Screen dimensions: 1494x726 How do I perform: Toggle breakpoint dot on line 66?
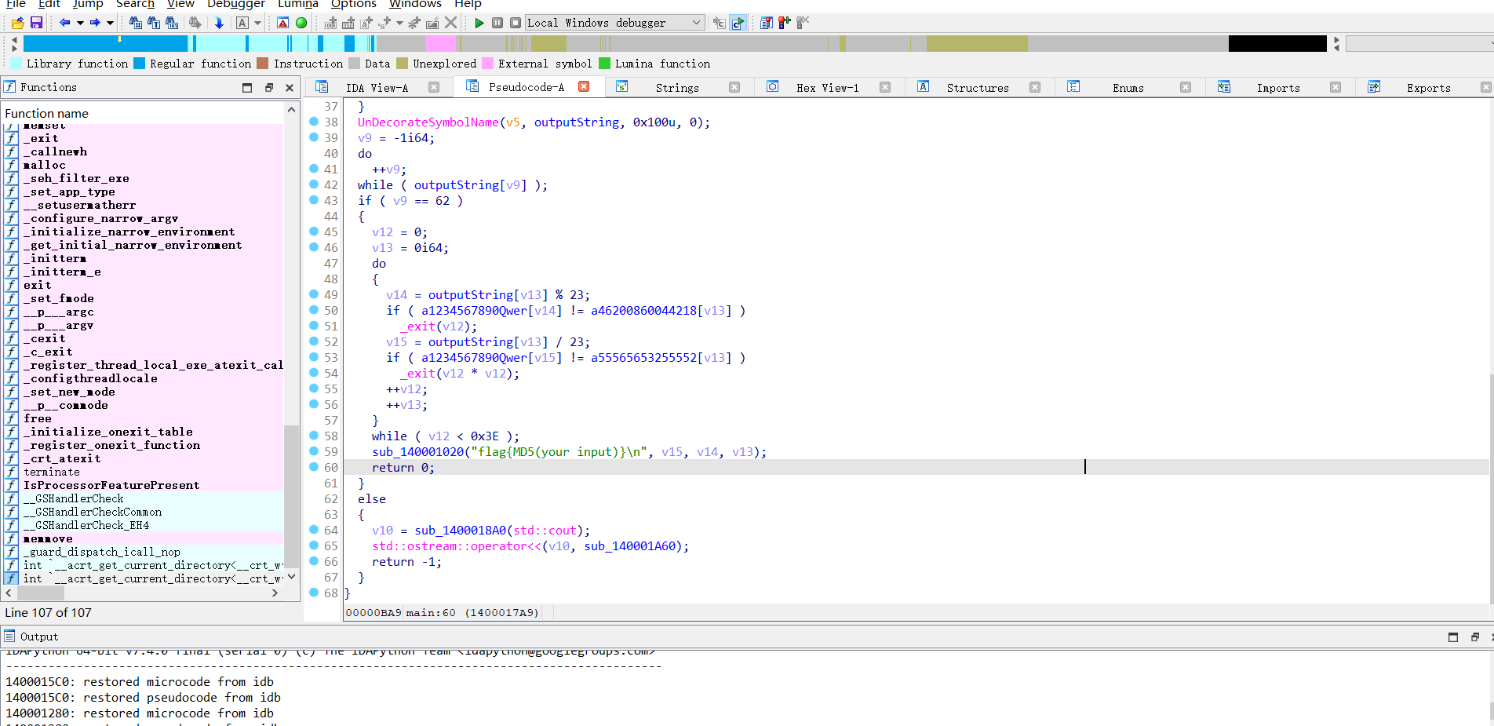(x=314, y=561)
